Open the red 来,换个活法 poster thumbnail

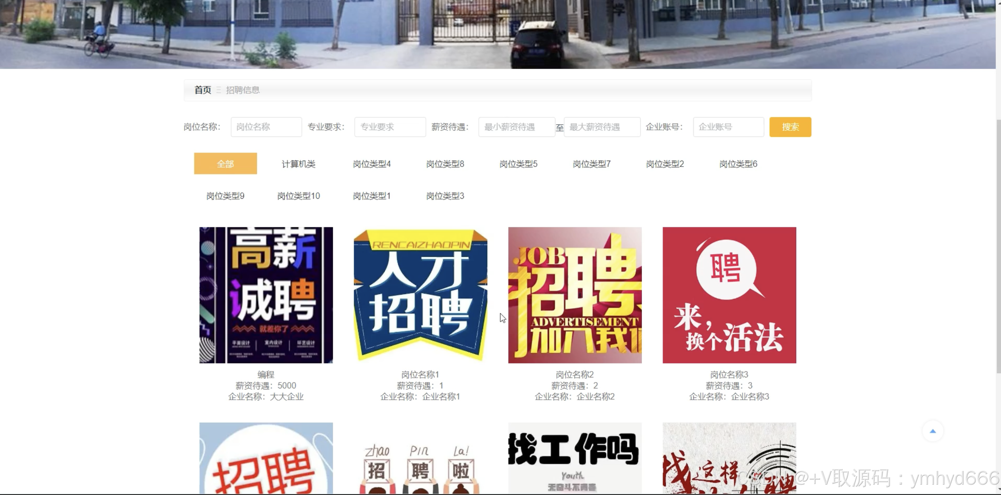[729, 295]
